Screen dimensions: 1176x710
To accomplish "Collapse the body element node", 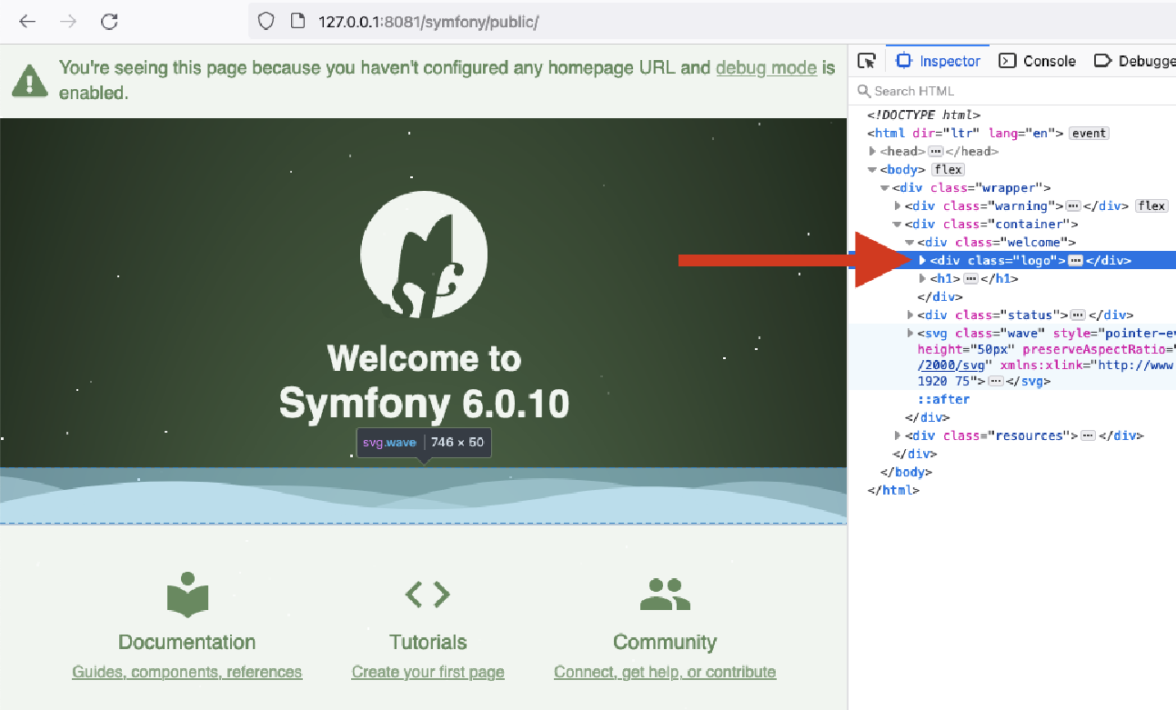I will click(x=873, y=170).
